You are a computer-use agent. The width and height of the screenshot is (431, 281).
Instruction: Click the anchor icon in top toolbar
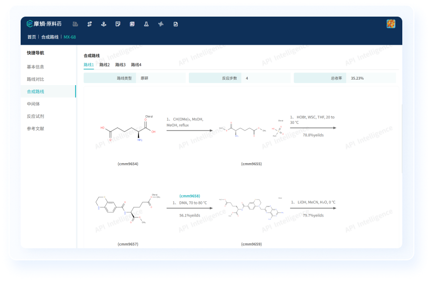[104, 24]
